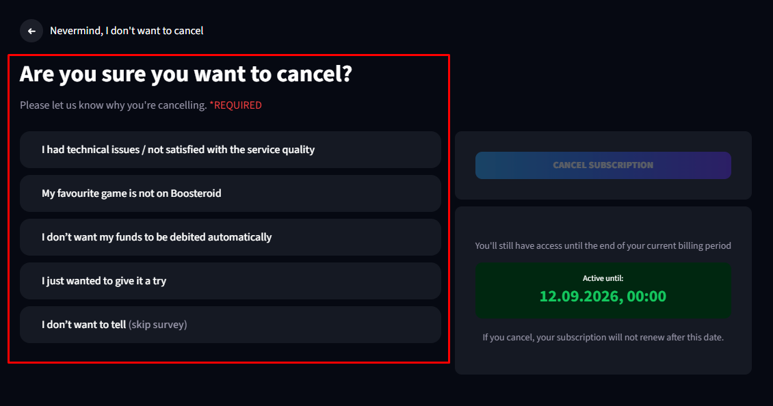773x406 pixels.
Task: Click the back arrow icon
Action: tap(31, 31)
